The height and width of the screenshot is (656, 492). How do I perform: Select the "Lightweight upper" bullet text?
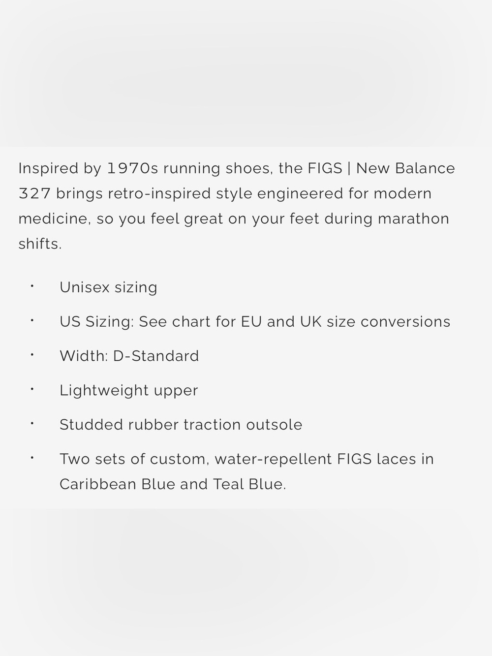tap(129, 391)
